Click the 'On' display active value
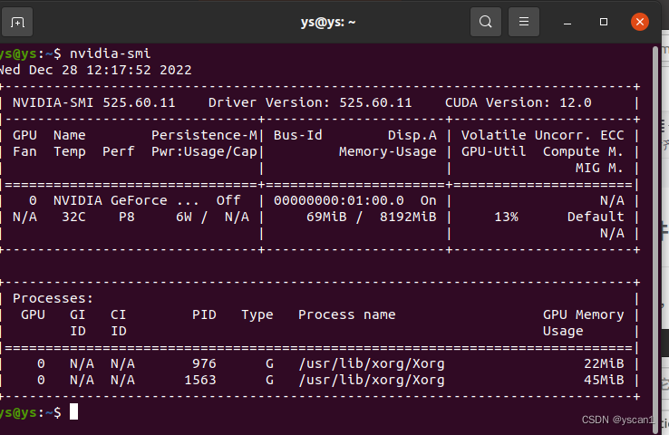 (429, 200)
